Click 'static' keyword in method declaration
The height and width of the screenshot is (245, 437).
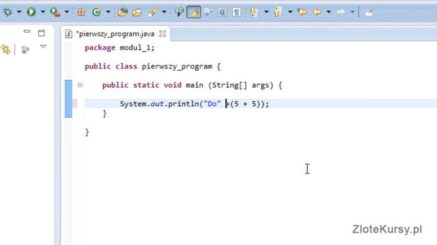(146, 85)
